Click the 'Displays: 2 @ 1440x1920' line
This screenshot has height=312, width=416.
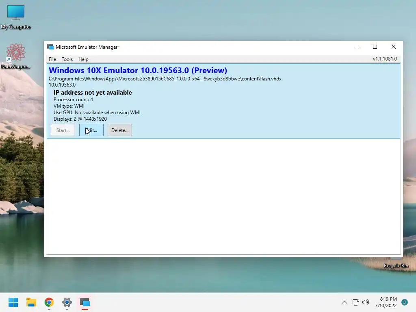click(80, 119)
